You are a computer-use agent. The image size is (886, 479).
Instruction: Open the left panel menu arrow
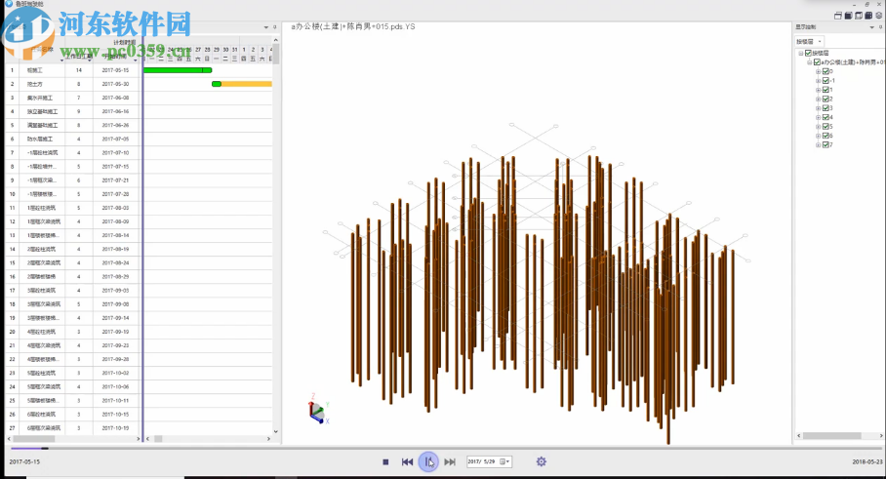tap(266, 27)
